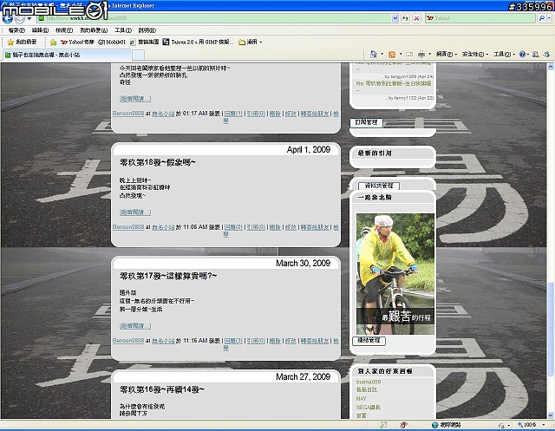The image size is (555, 431).
Task: Open the buena009 sidebar link
Action: [x=369, y=382]
